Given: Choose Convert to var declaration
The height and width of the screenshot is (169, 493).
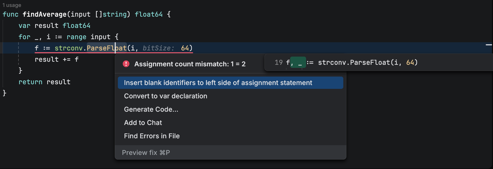Looking at the screenshot, I should coord(165,96).
